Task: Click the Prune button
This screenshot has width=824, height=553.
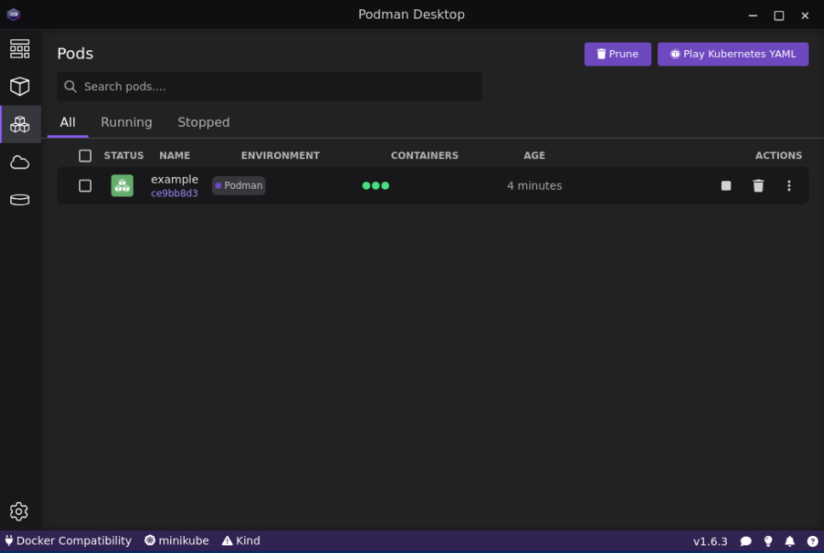Action: [617, 54]
